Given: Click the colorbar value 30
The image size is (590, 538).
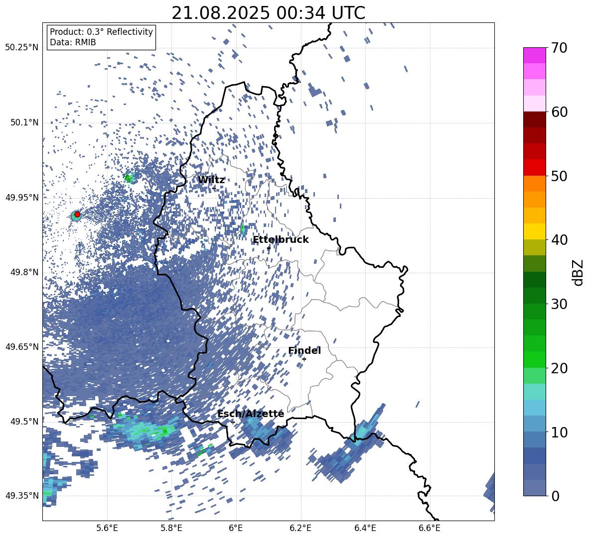Looking at the screenshot, I should (559, 304).
